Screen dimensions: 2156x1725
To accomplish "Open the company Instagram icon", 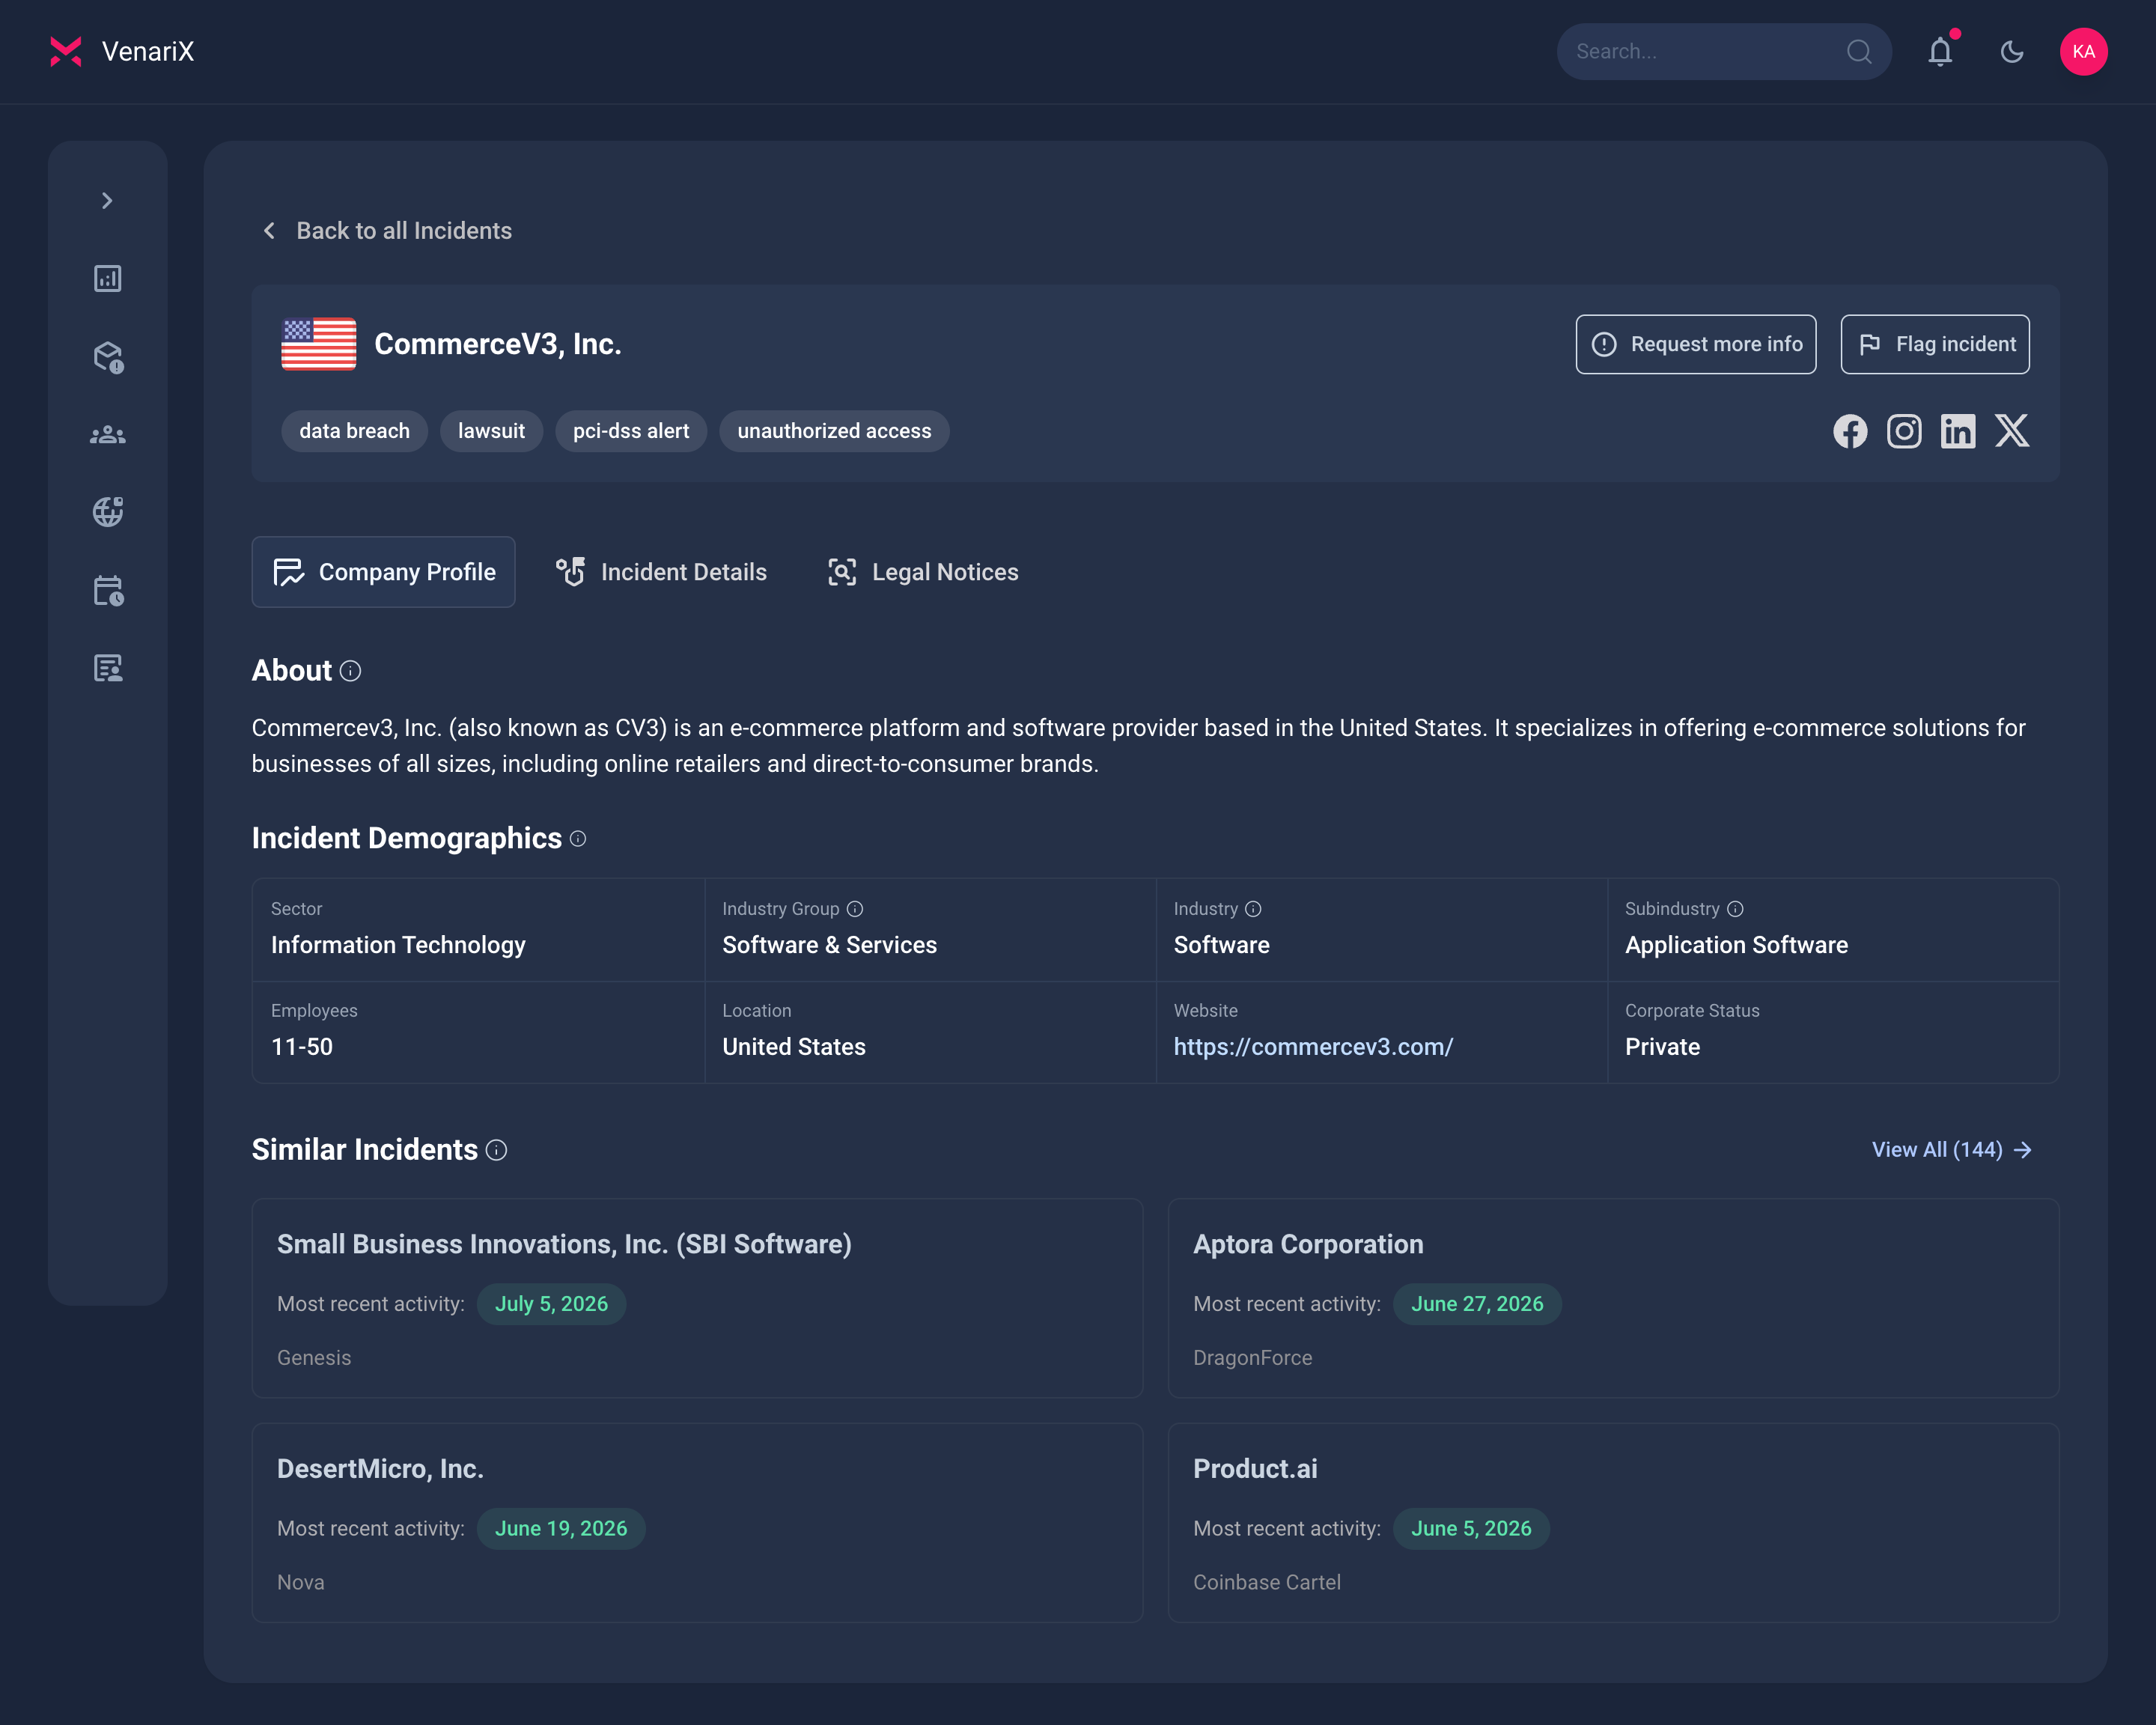I will (x=1904, y=431).
